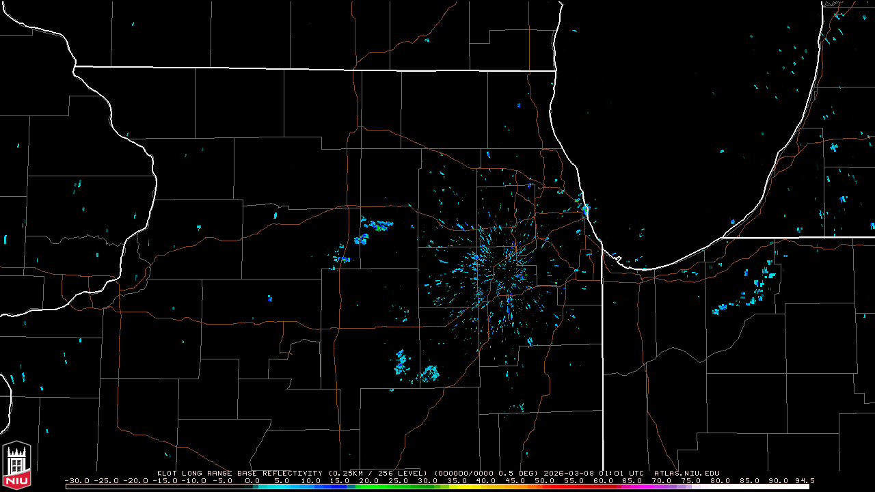Click the 45.0 scale label
This screenshot has height=492, width=875.
(x=515, y=481)
